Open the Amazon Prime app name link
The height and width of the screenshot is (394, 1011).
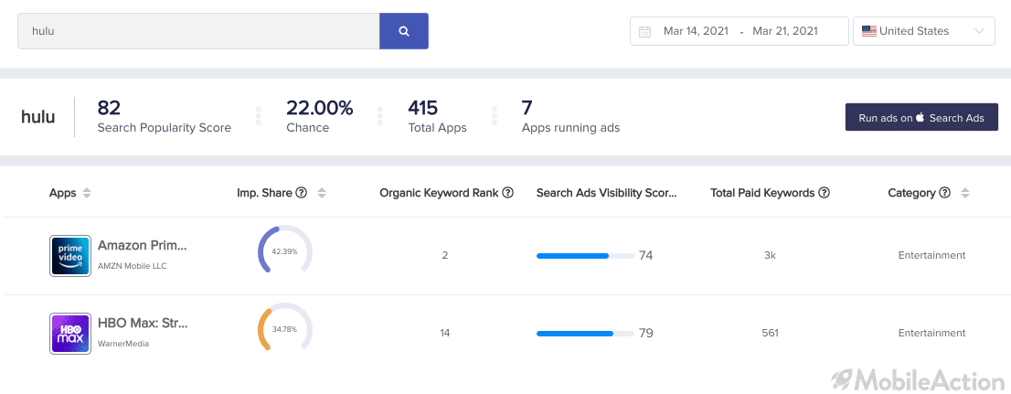143,245
